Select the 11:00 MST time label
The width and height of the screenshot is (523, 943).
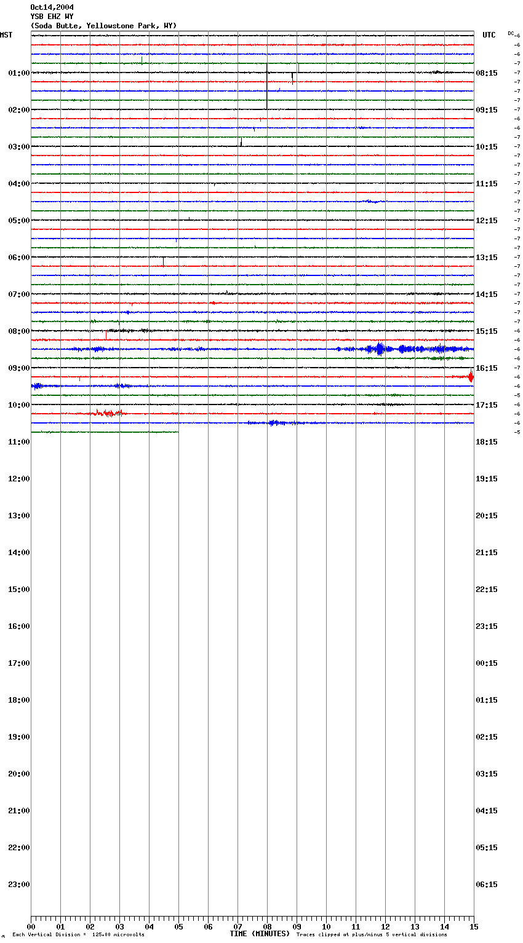19,442
